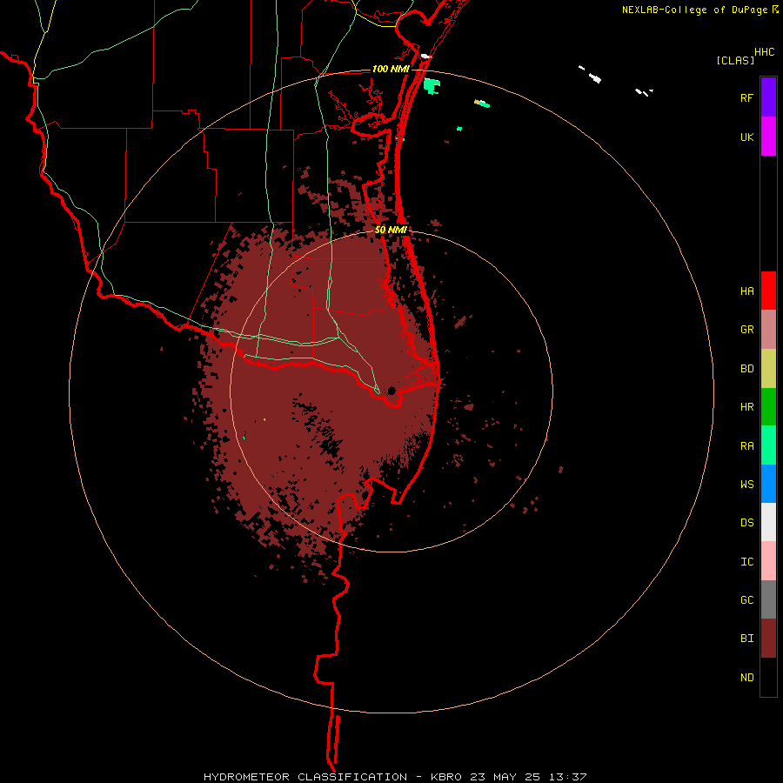The image size is (783, 783).
Task: Click the GR legend label
Action: (x=746, y=330)
